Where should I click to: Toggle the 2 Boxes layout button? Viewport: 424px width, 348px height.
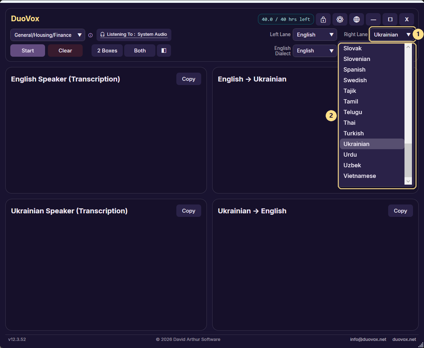[107, 50]
